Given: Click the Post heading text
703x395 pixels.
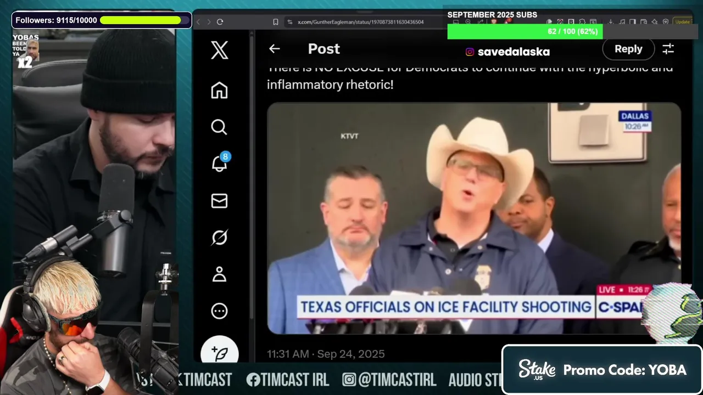Looking at the screenshot, I should coord(324,49).
